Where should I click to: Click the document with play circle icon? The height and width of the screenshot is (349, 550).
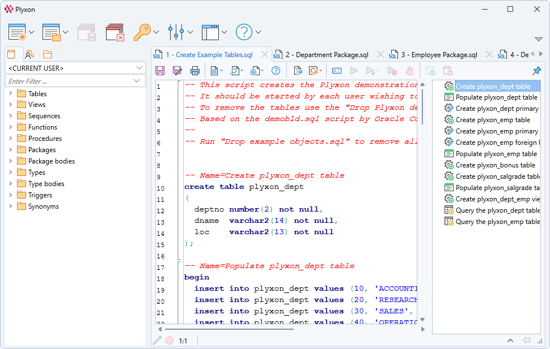point(255,71)
